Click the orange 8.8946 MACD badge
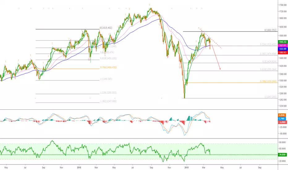The height and width of the screenshot is (170, 288). [282, 115]
